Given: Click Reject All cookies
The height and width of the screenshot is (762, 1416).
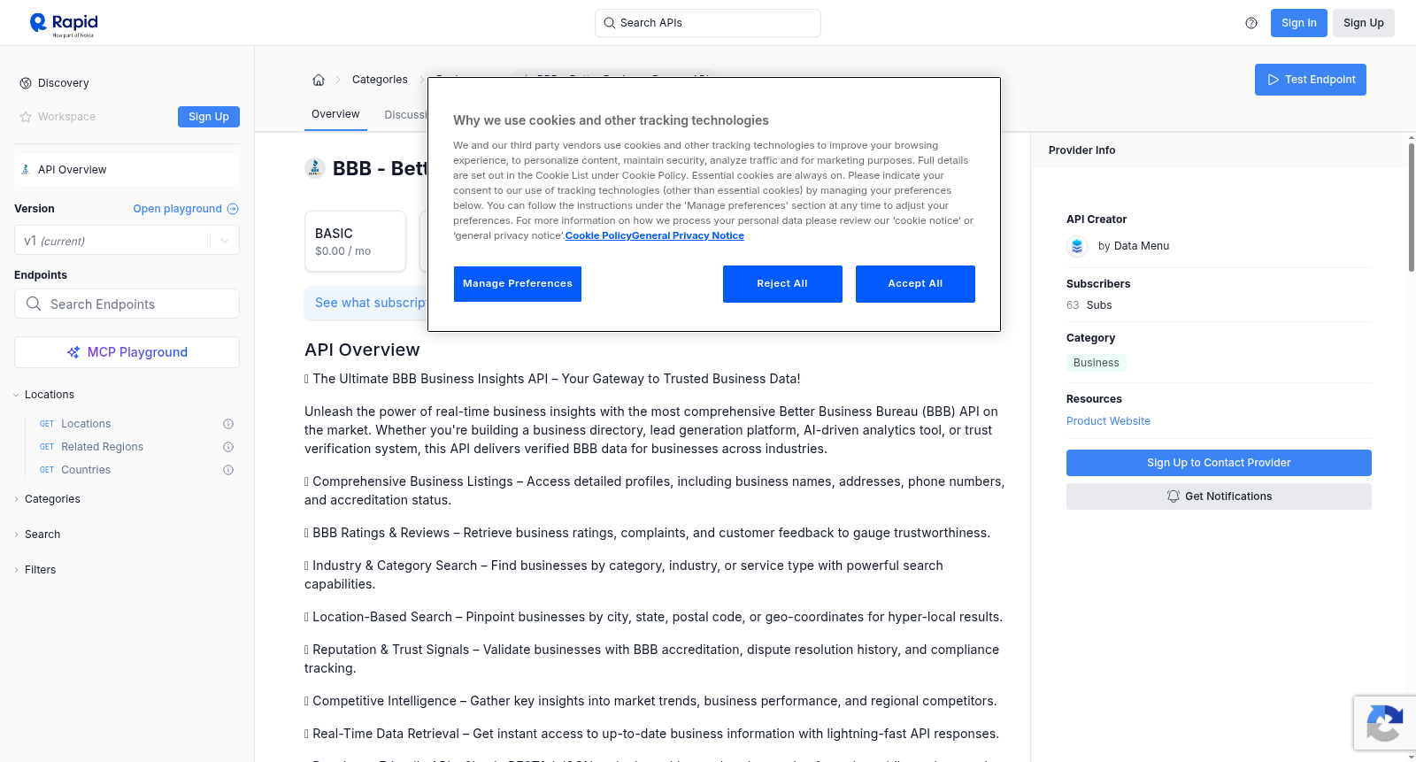Looking at the screenshot, I should click(x=782, y=284).
